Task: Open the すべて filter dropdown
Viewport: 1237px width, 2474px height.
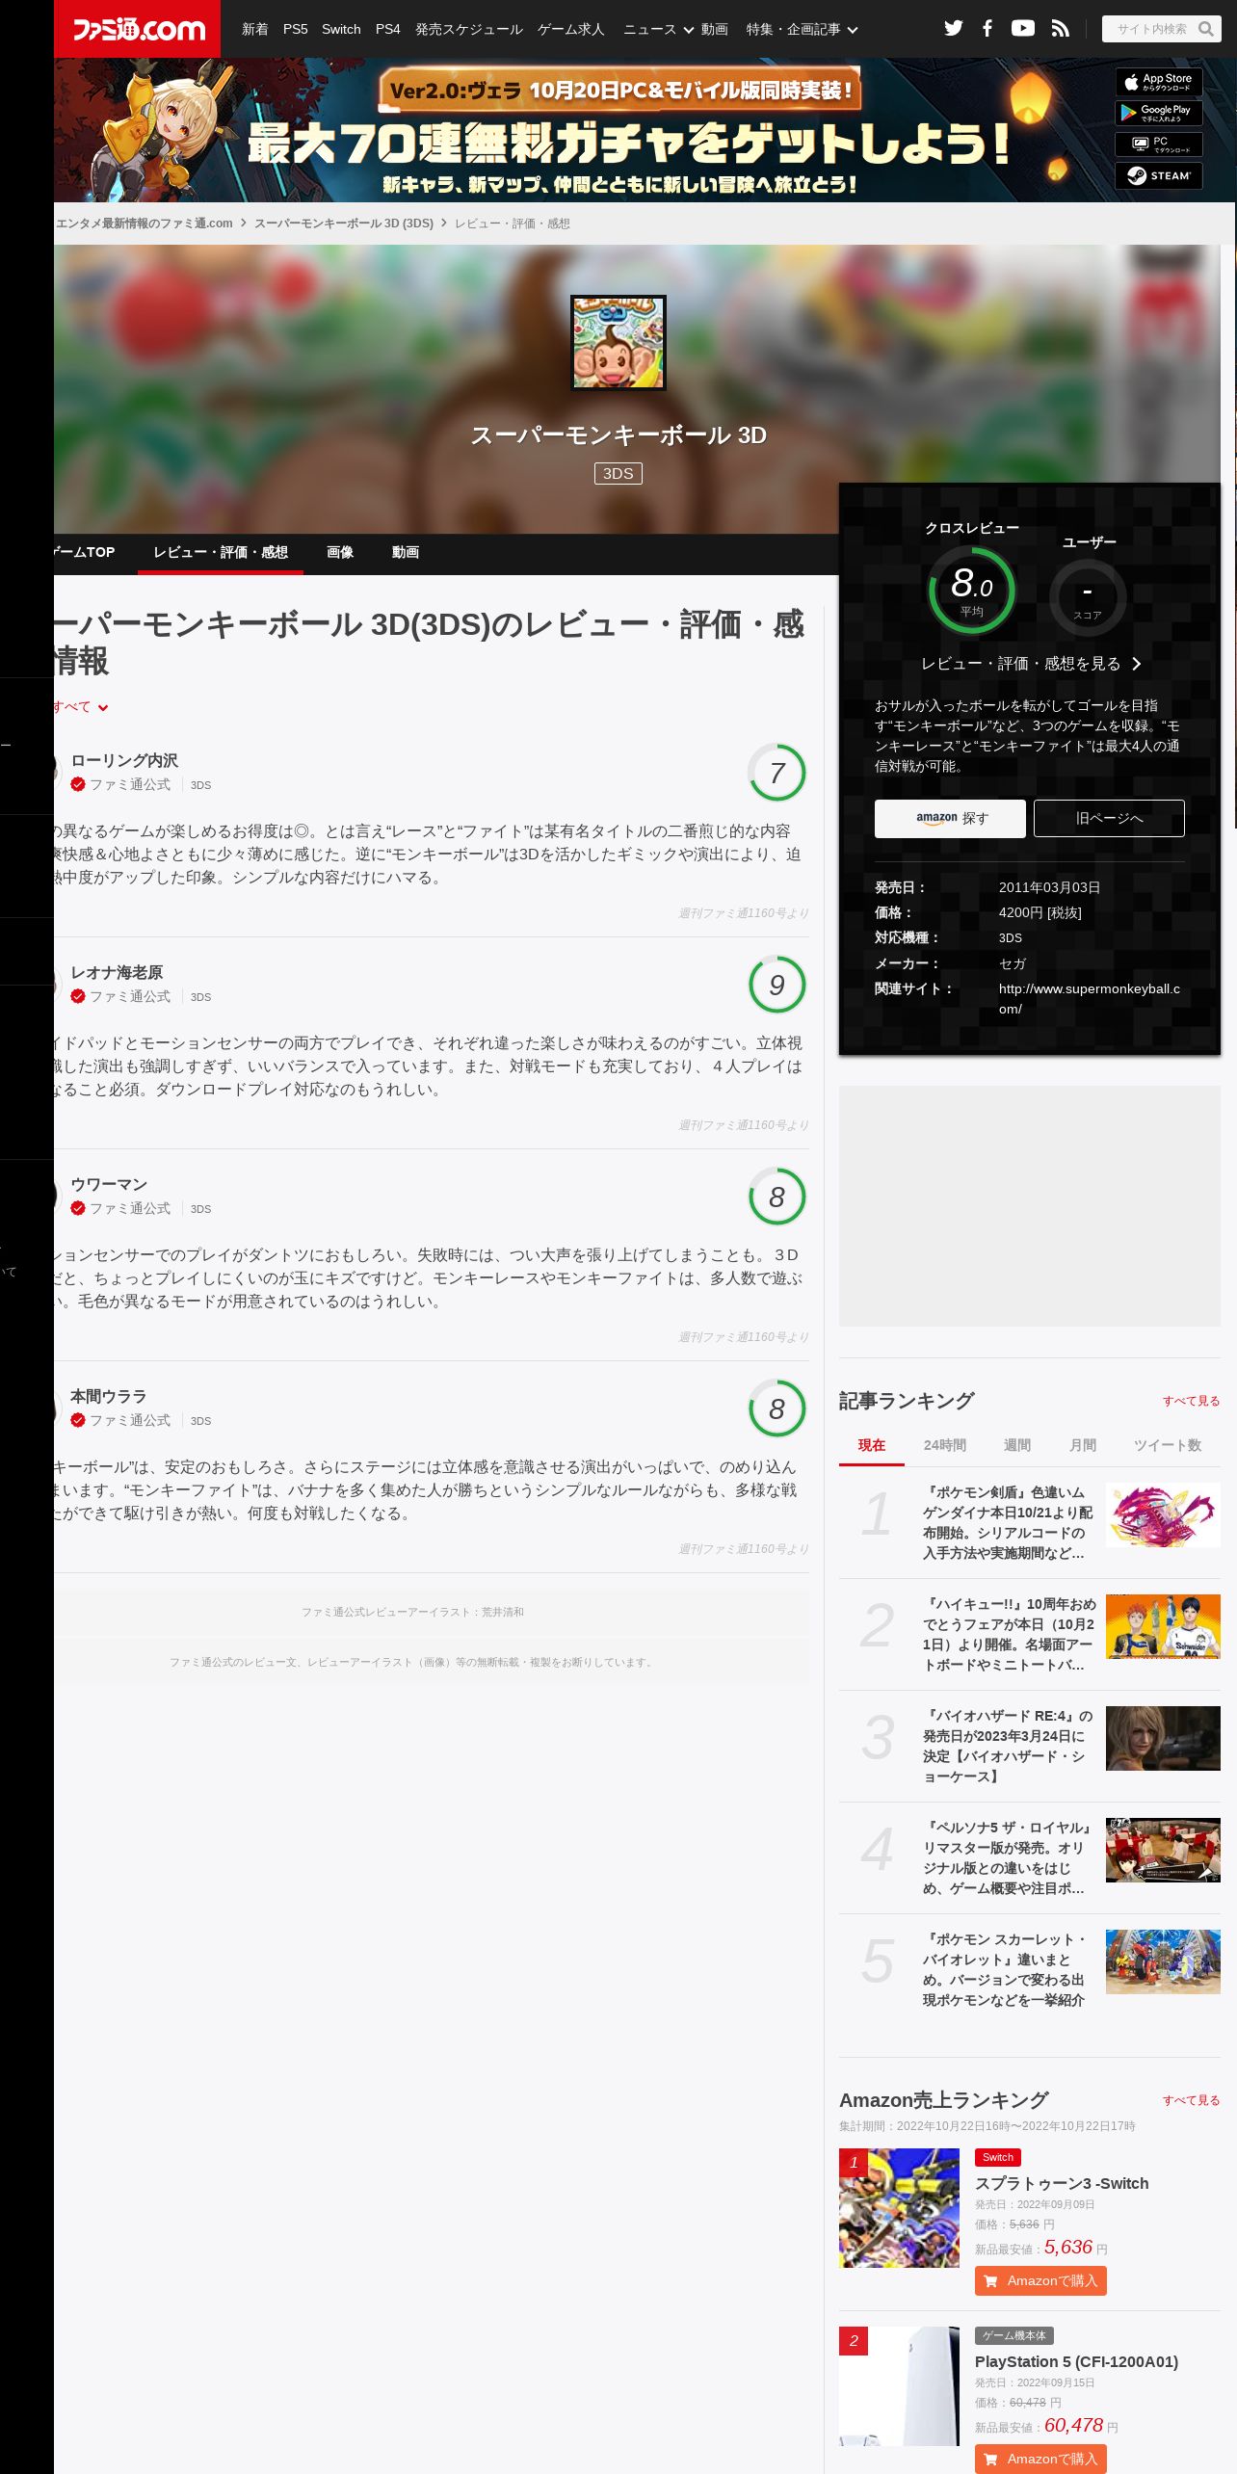Action: [81, 707]
